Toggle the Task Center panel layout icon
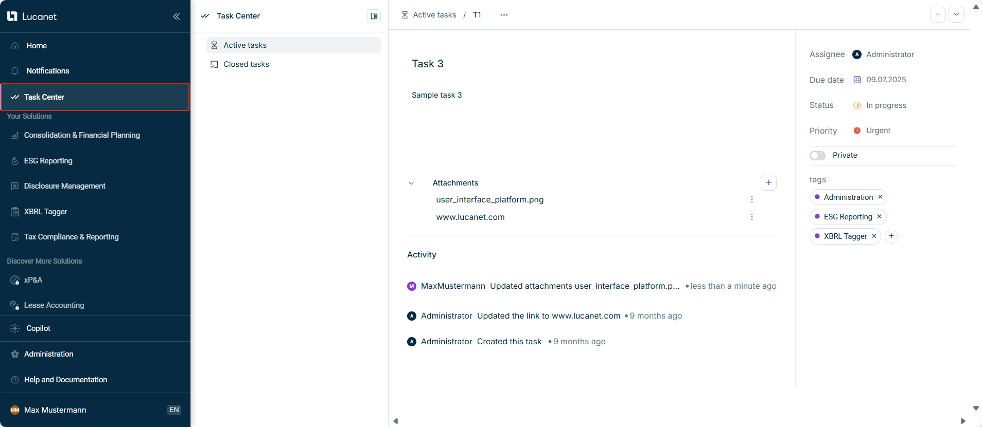The width and height of the screenshot is (982, 427). click(x=374, y=16)
